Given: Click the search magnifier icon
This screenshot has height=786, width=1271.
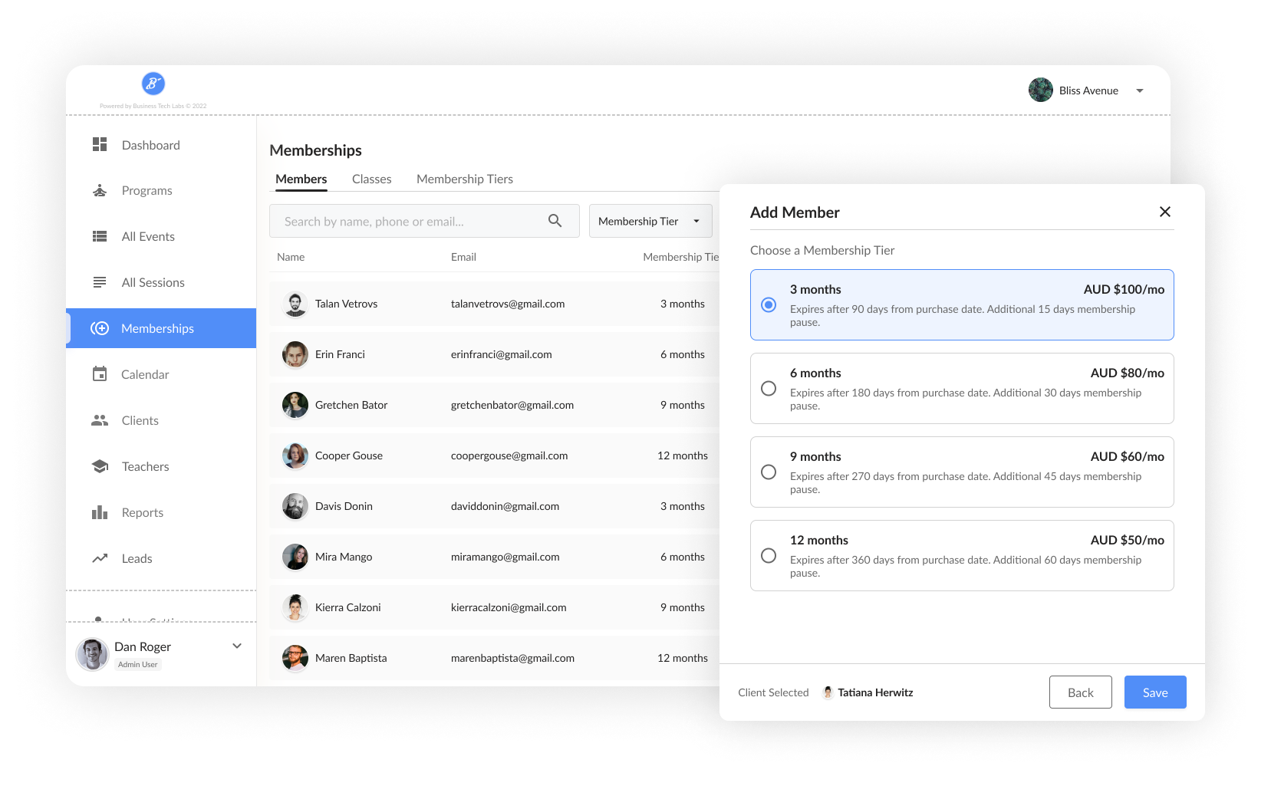Looking at the screenshot, I should click(x=555, y=221).
